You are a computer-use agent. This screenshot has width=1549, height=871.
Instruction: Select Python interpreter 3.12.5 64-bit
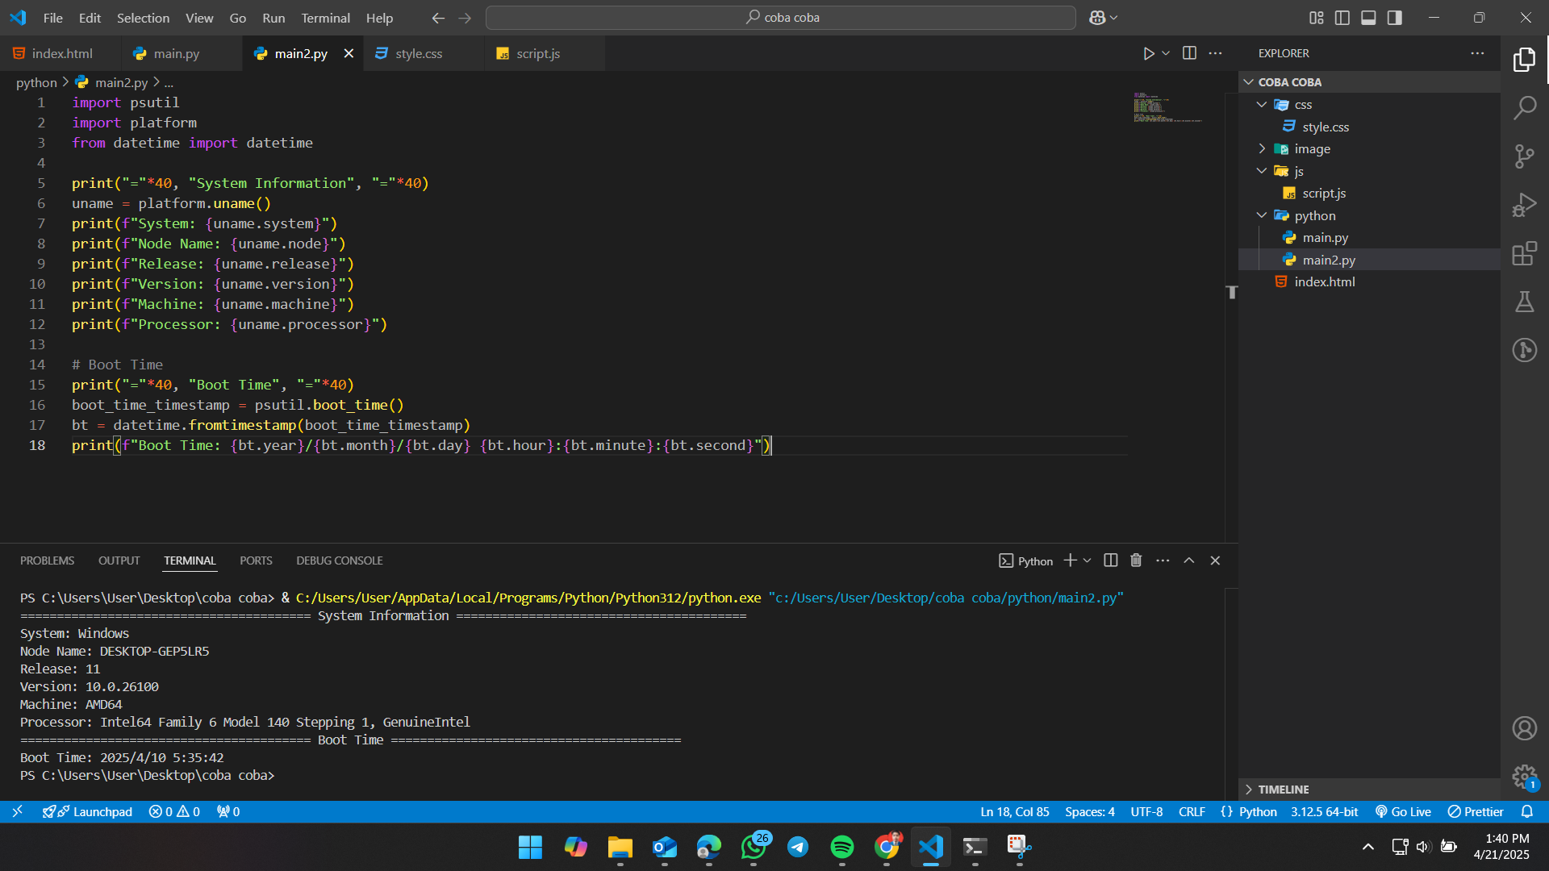1324,812
